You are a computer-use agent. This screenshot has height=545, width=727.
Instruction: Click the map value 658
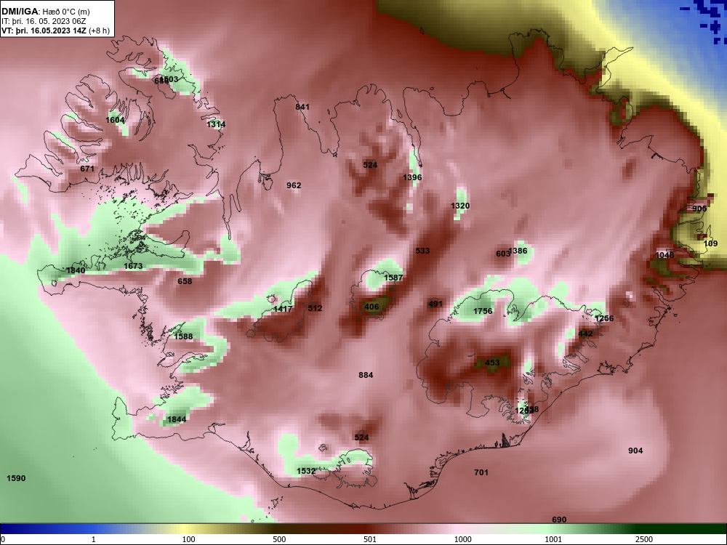[185, 281]
